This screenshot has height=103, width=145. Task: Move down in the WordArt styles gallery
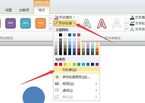pos(126,23)
